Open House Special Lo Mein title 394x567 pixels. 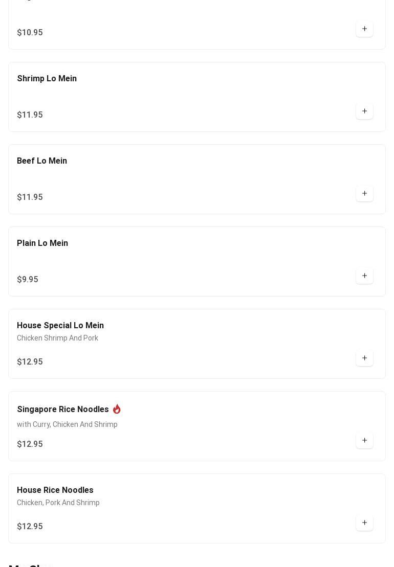click(60, 326)
